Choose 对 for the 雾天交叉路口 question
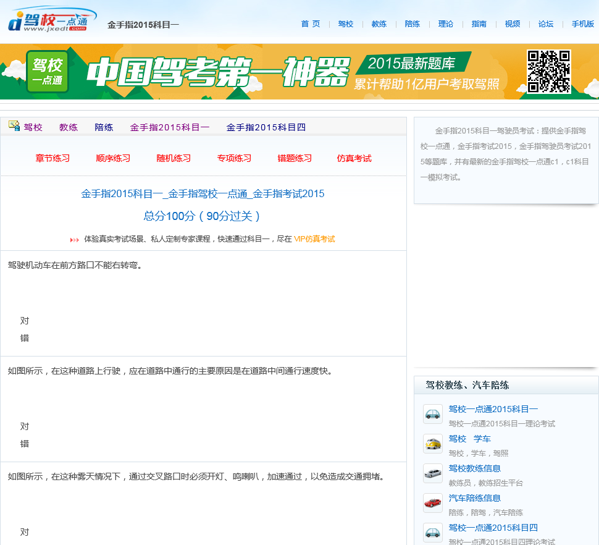This screenshot has width=599, height=545. pyautogui.click(x=25, y=532)
